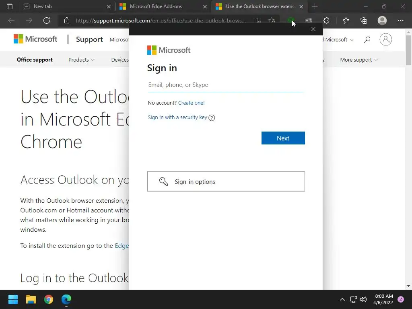Click the security key help question mark
Screen dimensions: 412x309
pos(212,118)
